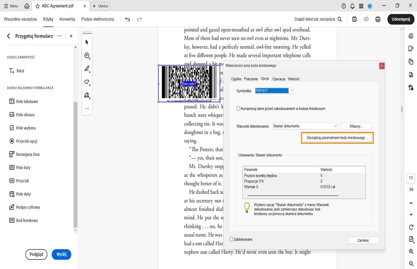Undo the last action
This screenshot has width=417, height=269.
(x=128, y=20)
